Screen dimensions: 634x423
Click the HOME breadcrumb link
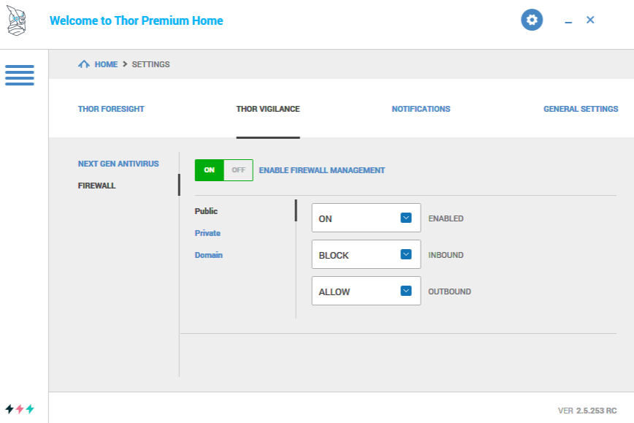(106, 64)
